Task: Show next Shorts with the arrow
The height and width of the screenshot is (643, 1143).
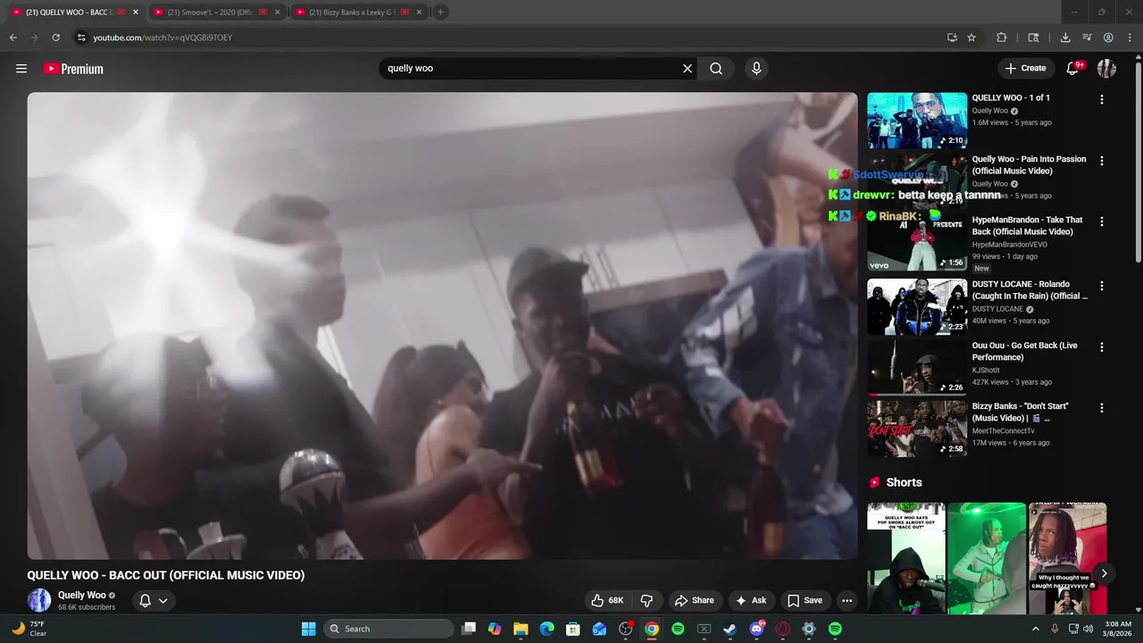Action: [1104, 573]
